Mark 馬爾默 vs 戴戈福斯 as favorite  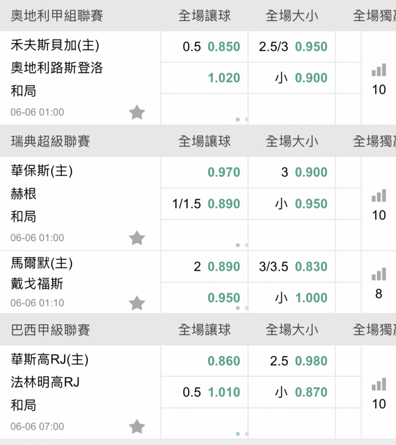click(x=137, y=303)
